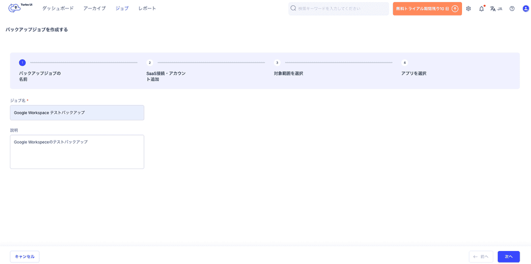Open the JA language switcher

[x=496, y=9]
